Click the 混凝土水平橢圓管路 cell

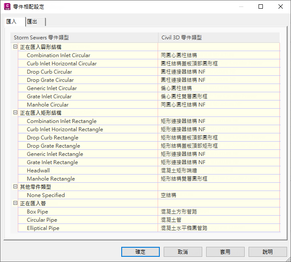pos(219,228)
